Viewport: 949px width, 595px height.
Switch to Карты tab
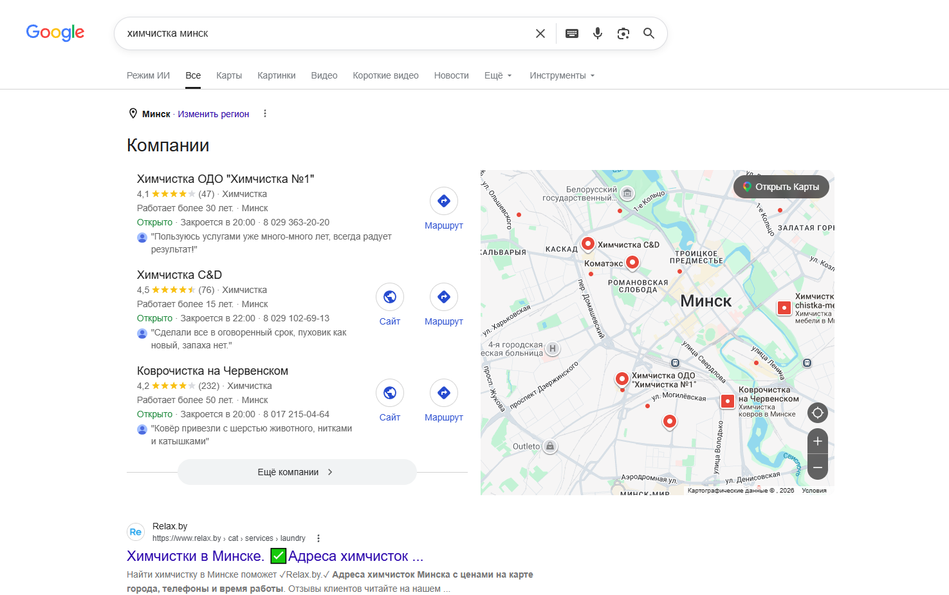pos(229,75)
